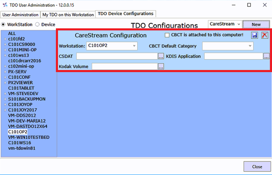This screenshot has width=272, height=175.
Task: Browse for Kodak Volume path
Action: [161, 67]
